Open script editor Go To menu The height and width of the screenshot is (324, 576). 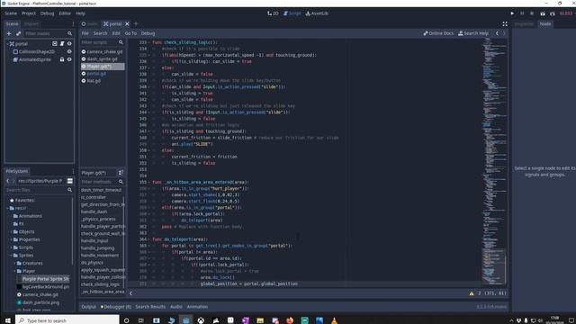click(x=130, y=33)
